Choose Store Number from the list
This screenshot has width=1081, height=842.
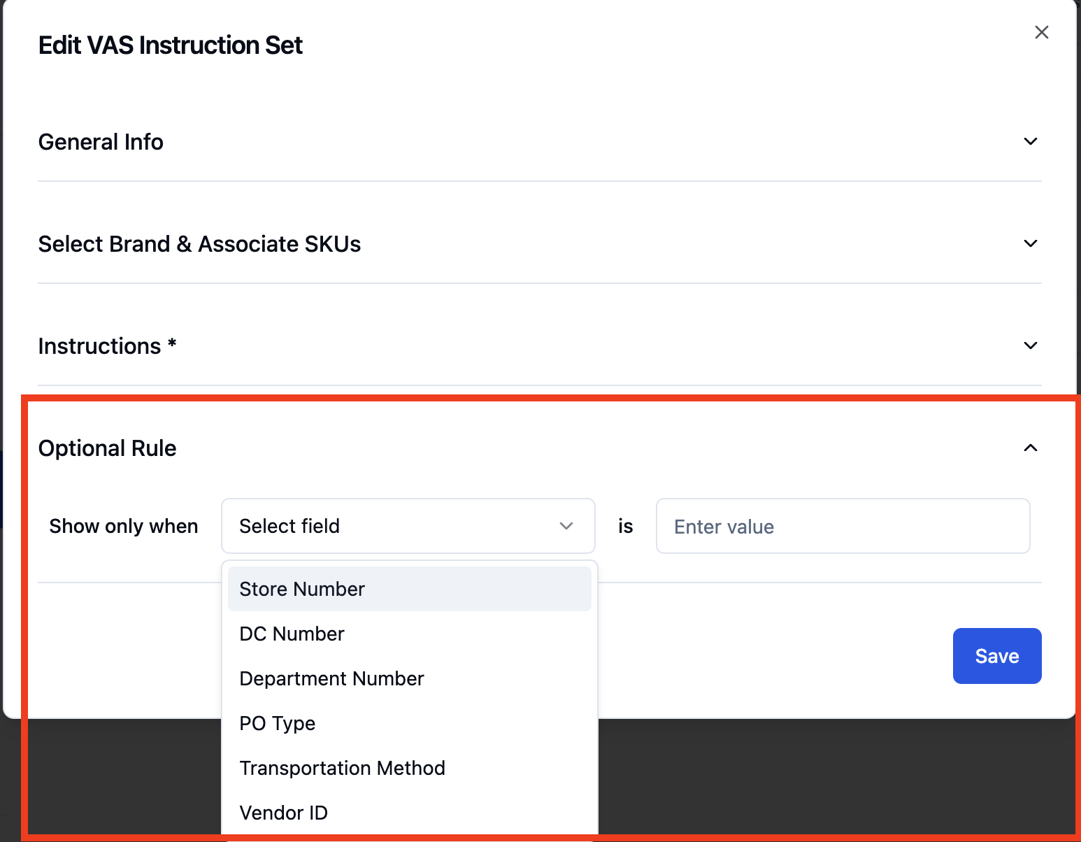coord(410,589)
